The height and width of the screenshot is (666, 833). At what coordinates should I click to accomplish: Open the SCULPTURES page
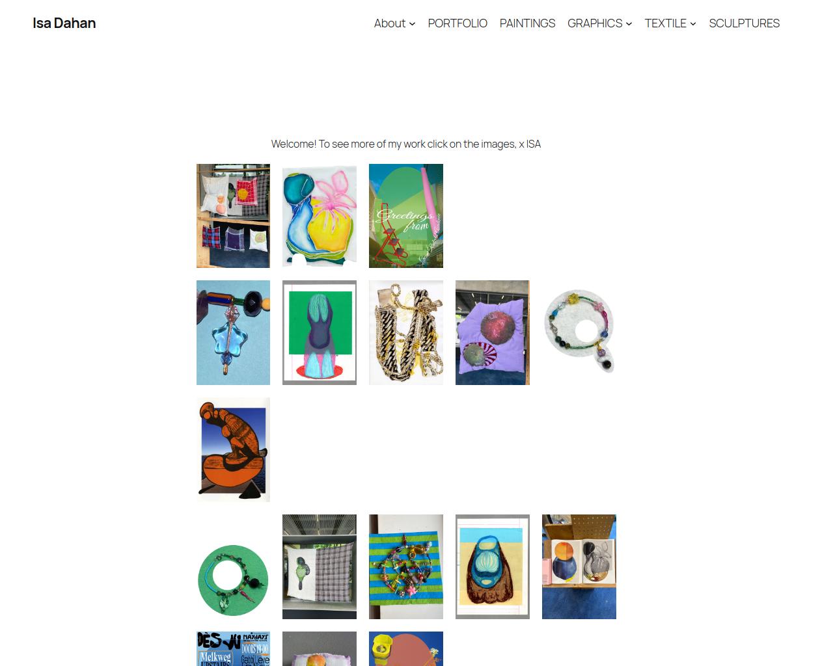click(744, 23)
